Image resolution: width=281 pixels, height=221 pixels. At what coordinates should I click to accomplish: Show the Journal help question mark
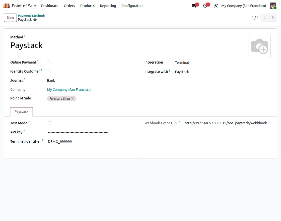[24, 79]
